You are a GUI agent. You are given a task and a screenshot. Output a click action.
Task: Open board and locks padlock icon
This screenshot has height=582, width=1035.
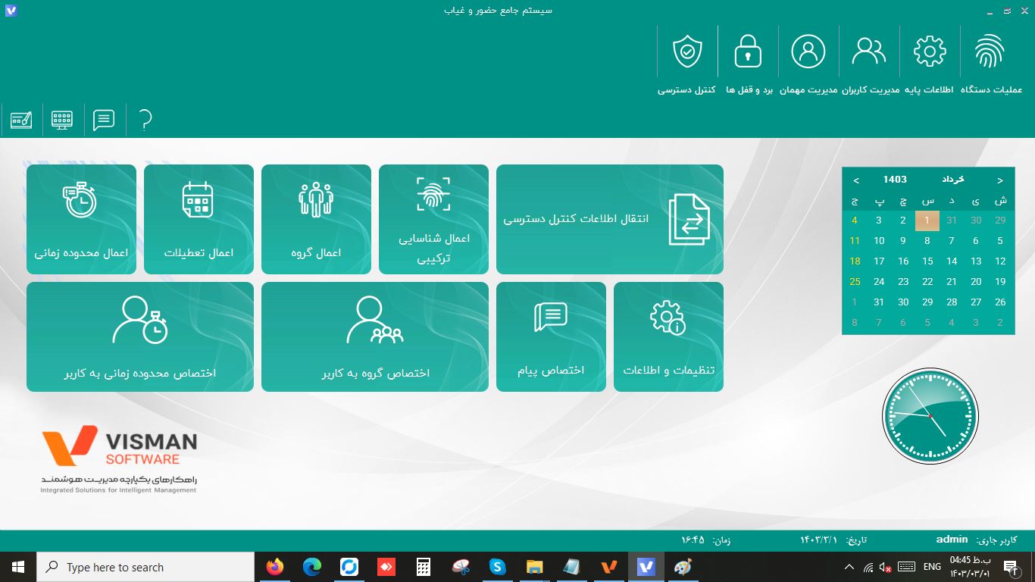[748, 61]
